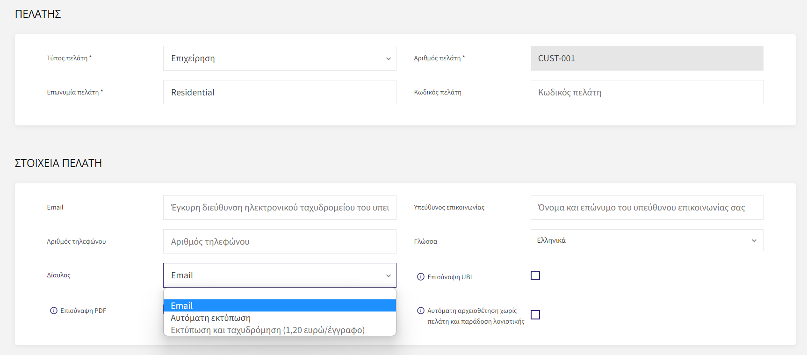Click the Επωνυμία πελάτη field with Residential

(280, 92)
